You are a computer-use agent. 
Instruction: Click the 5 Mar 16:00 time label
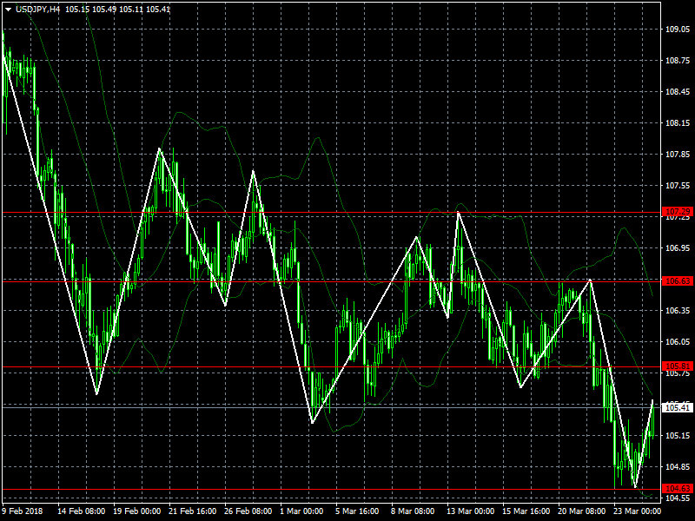click(x=357, y=511)
